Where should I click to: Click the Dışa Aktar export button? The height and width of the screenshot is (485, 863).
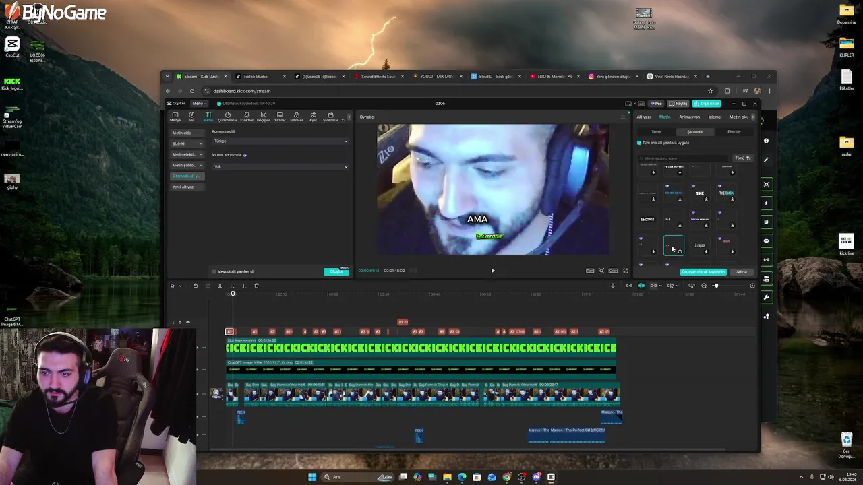[706, 104]
